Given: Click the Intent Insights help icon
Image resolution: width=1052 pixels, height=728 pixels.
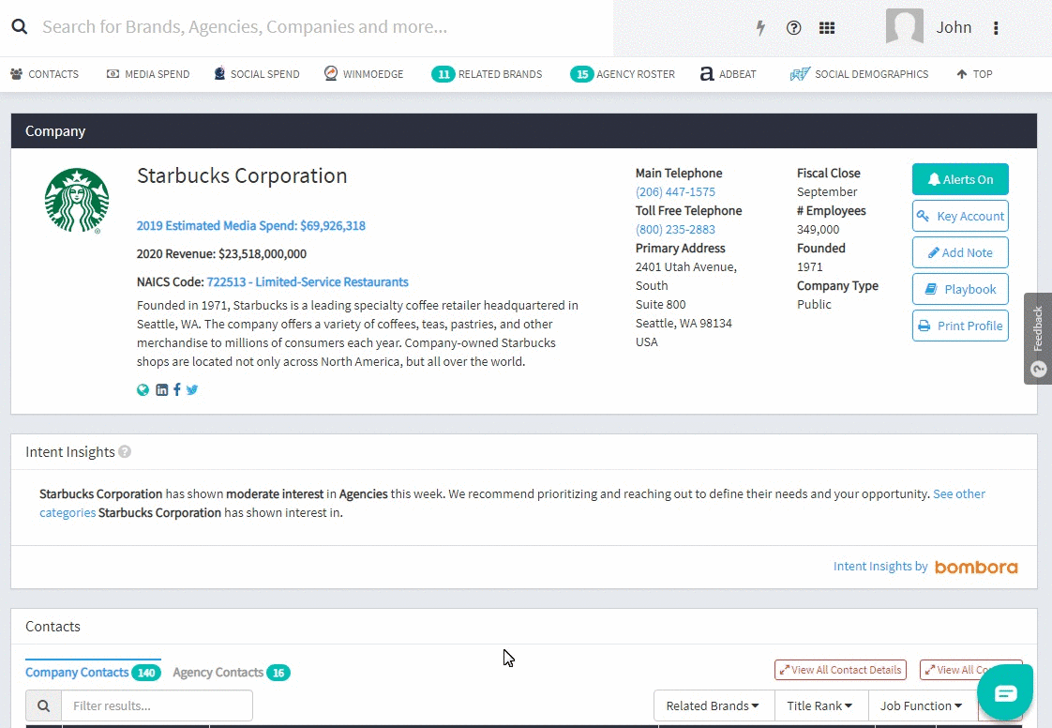Looking at the screenshot, I should [125, 452].
